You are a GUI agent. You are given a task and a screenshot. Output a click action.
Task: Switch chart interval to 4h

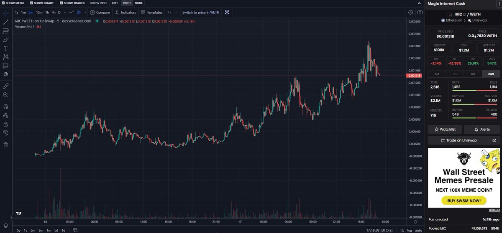pos(53,13)
